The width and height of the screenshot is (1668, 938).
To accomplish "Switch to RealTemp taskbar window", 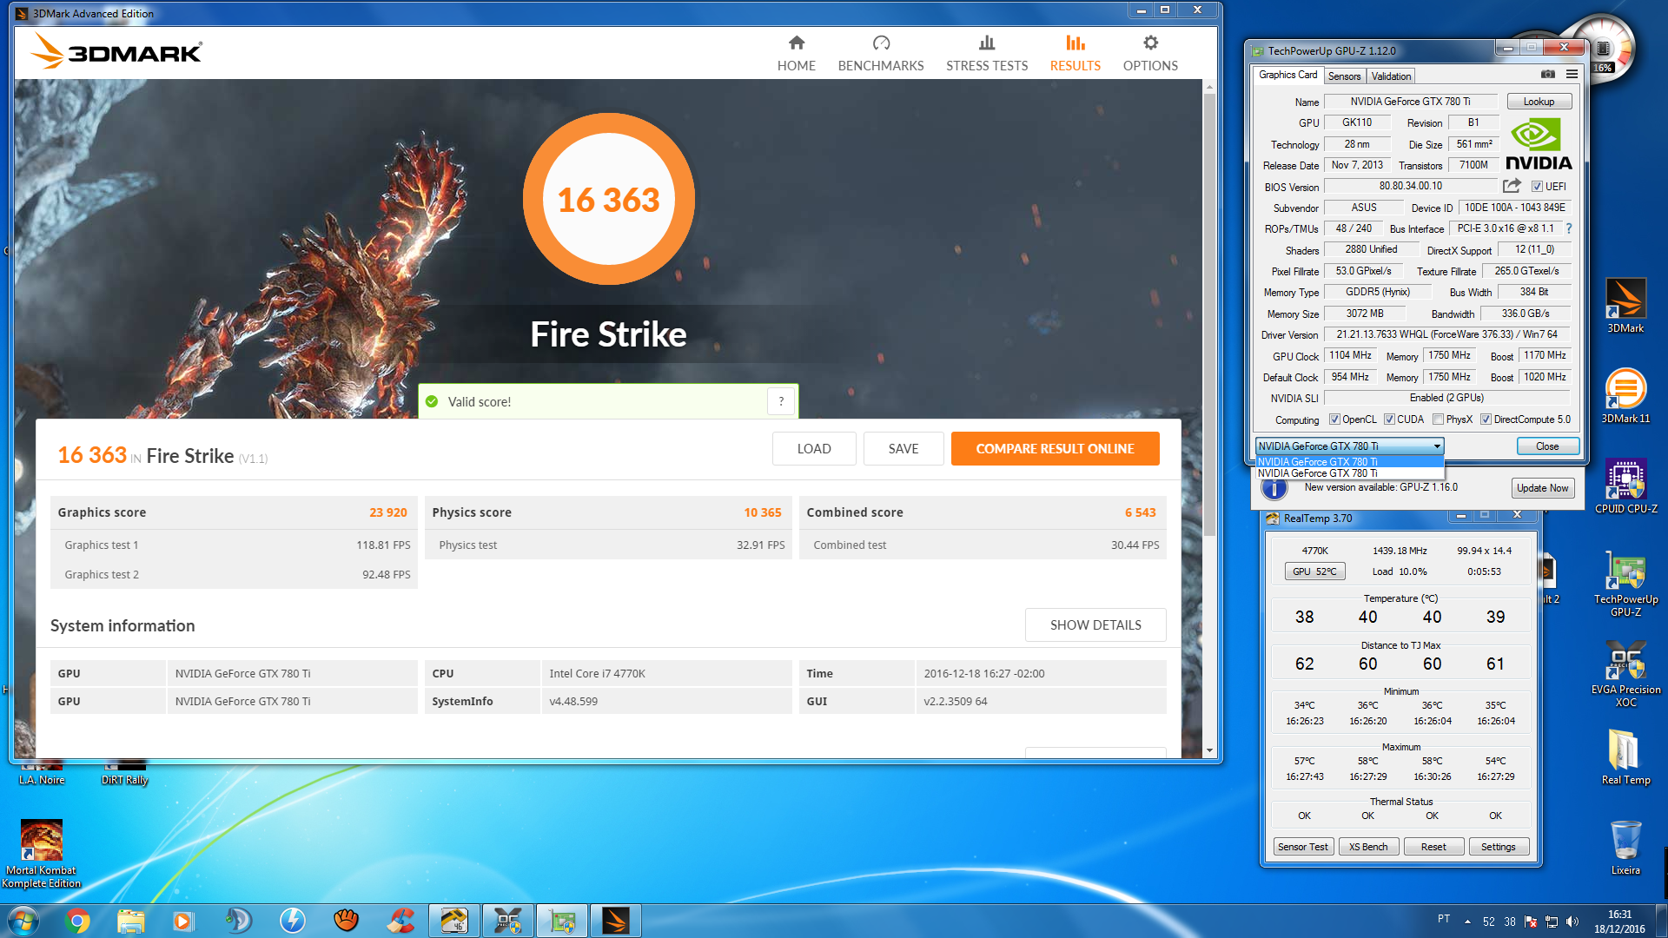I will point(453,921).
